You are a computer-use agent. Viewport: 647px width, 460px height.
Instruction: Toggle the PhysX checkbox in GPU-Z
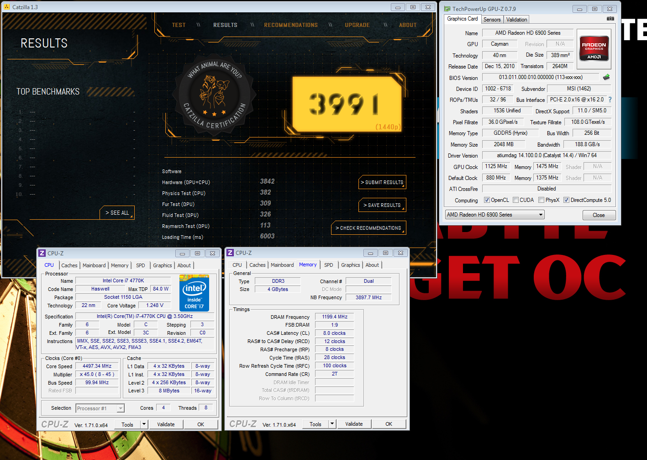541,200
